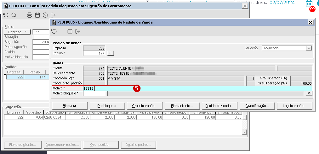Screen dimensions: 319x154
Task: Click Ficha do cliente... button in PEDFL031
Action: tap(22, 145)
